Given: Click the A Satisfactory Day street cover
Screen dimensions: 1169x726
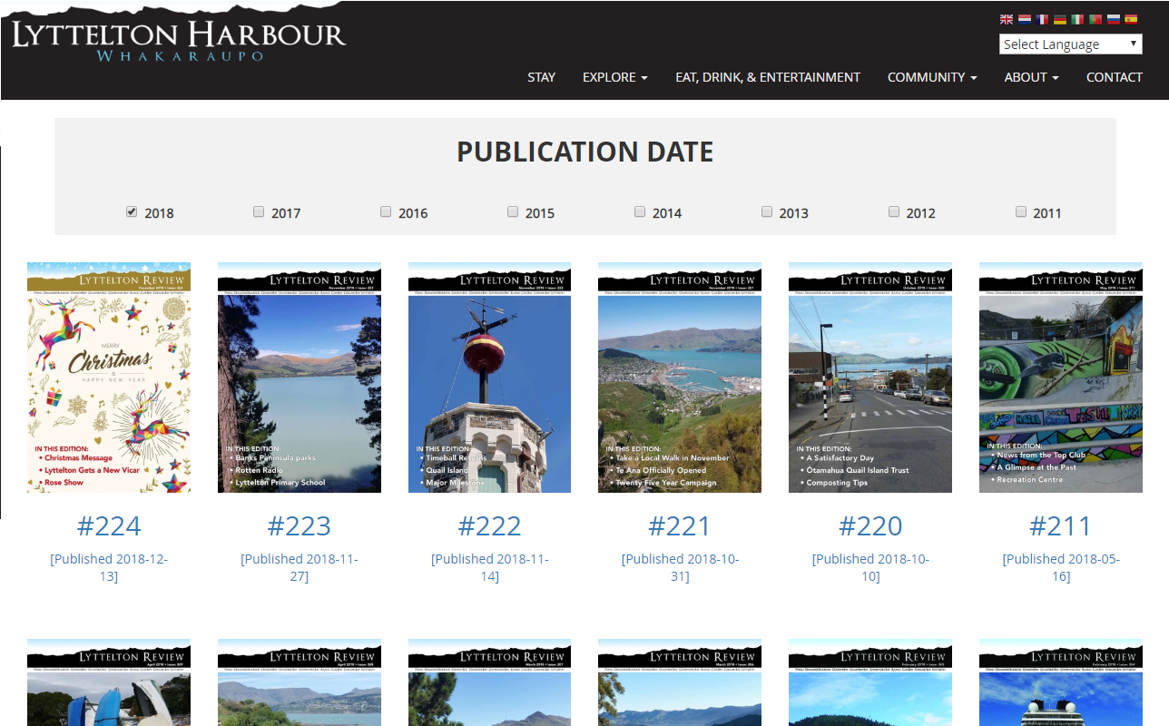Looking at the screenshot, I should (x=870, y=378).
